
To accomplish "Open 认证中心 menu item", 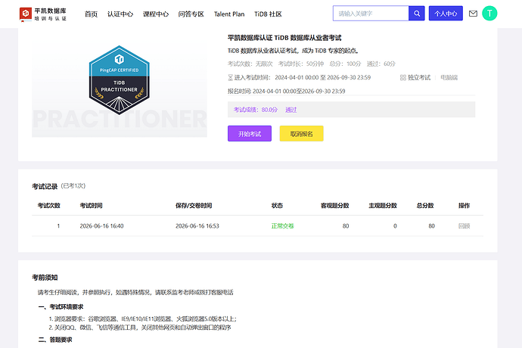I will 120,14.
